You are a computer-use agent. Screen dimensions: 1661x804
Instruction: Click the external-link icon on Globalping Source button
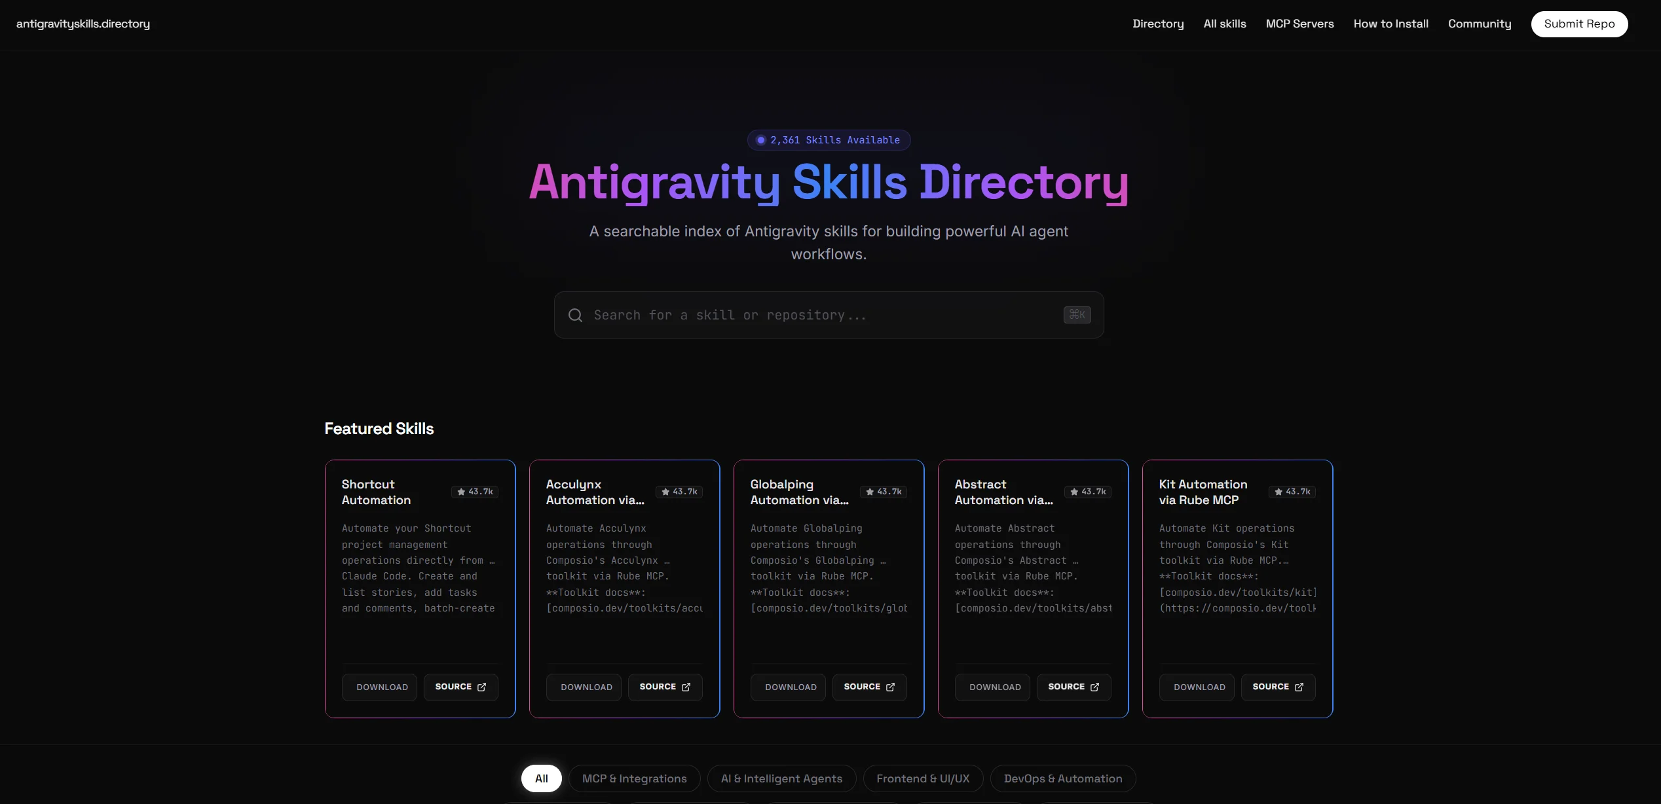click(x=890, y=687)
